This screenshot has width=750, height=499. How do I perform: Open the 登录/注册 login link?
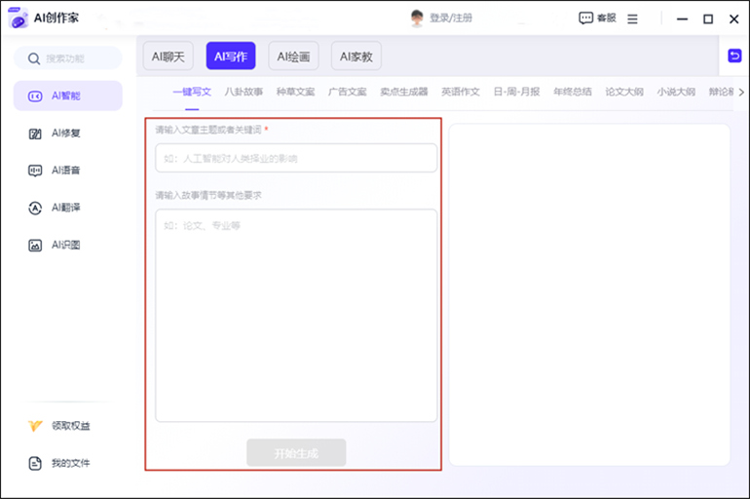click(x=451, y=19)
